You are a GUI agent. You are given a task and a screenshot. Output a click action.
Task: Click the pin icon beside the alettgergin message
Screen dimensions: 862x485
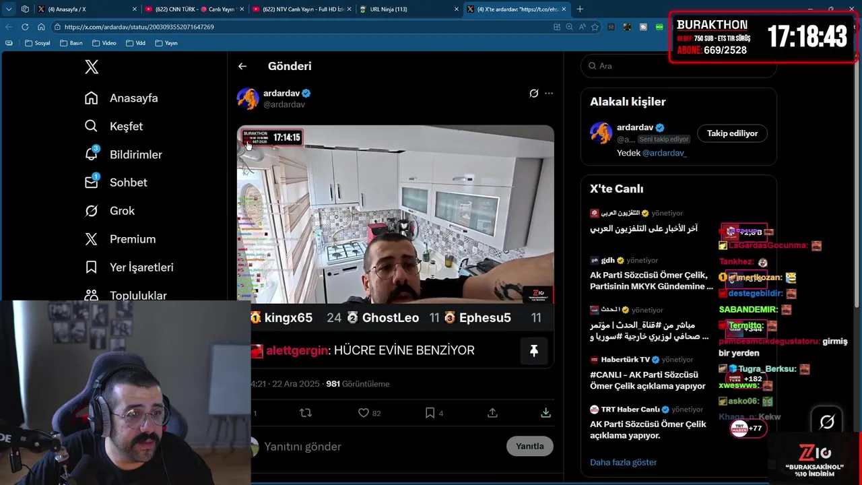click(533, 351)
